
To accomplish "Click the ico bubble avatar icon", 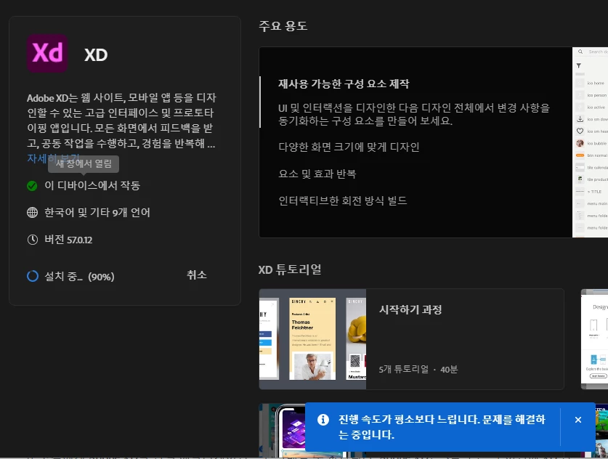I will click(580, 144).
